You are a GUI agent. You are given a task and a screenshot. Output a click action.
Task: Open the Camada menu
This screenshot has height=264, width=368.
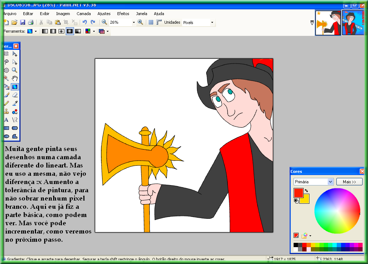pyautogui.click(x=84, y=14)
